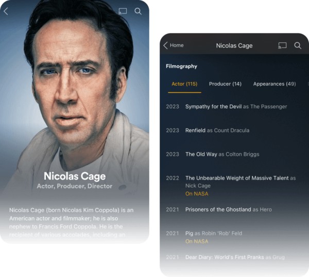Tap the search icon in the filmography header
This screenshot has height=277, width=309.
coord(298,45)
